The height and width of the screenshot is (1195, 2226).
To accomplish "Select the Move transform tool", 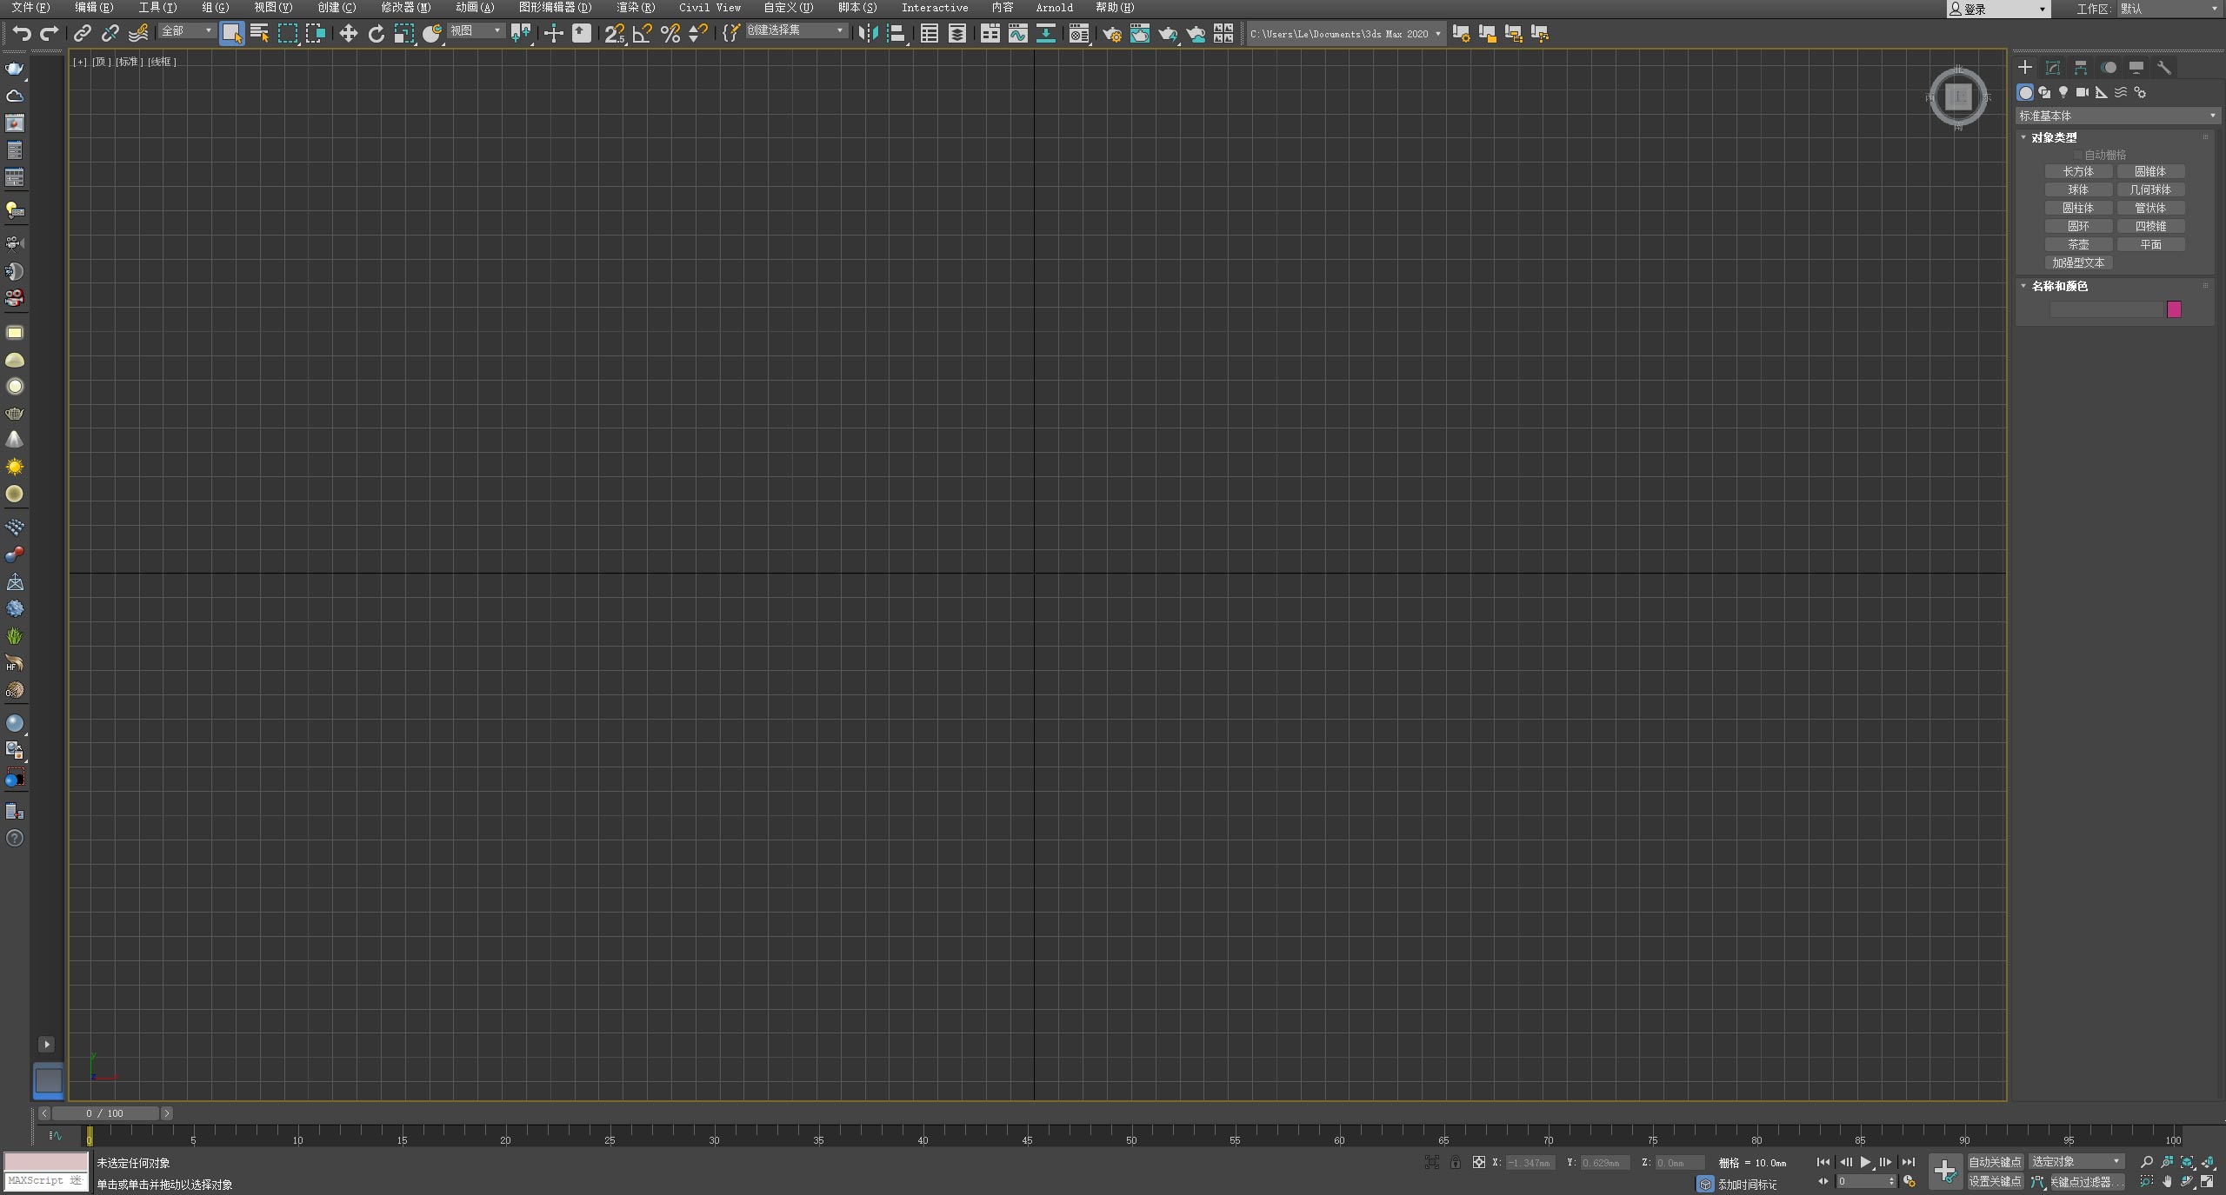I will (x=348, y=34).
